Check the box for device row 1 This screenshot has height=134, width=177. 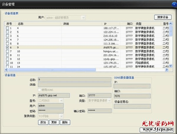[8, 28]
